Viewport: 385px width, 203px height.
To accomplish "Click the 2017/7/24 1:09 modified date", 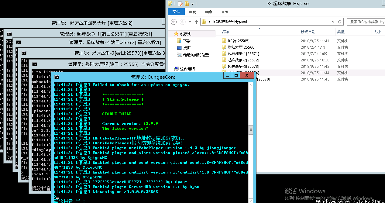I will 314,53.
